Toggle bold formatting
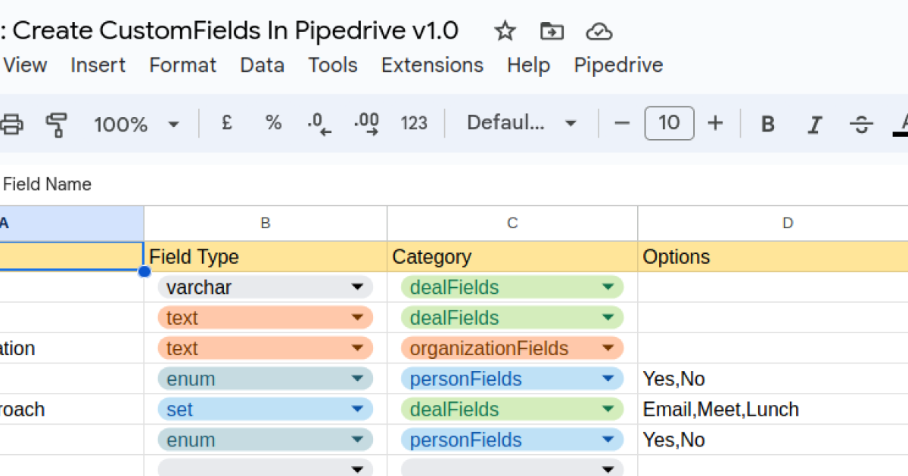The height and width of the screenshot is (476, 908). (767, 124)
